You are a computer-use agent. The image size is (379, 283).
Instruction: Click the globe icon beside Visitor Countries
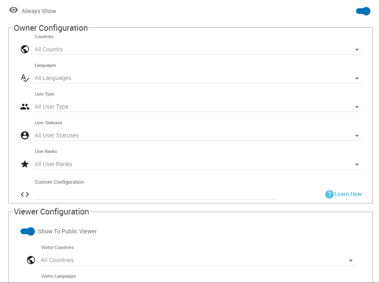(31, 260)
